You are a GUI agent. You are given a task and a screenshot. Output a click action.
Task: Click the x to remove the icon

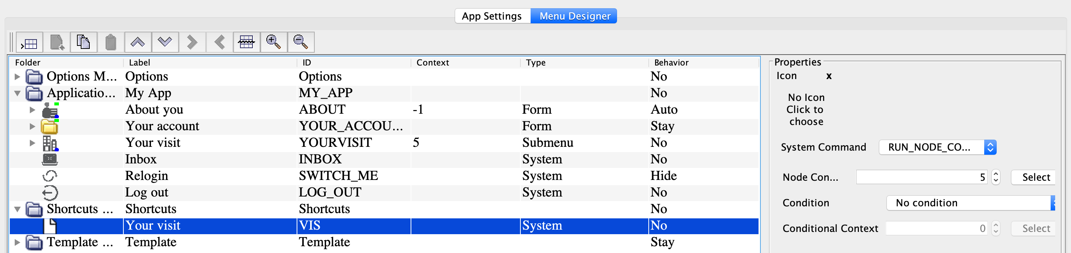click(829, 76)
